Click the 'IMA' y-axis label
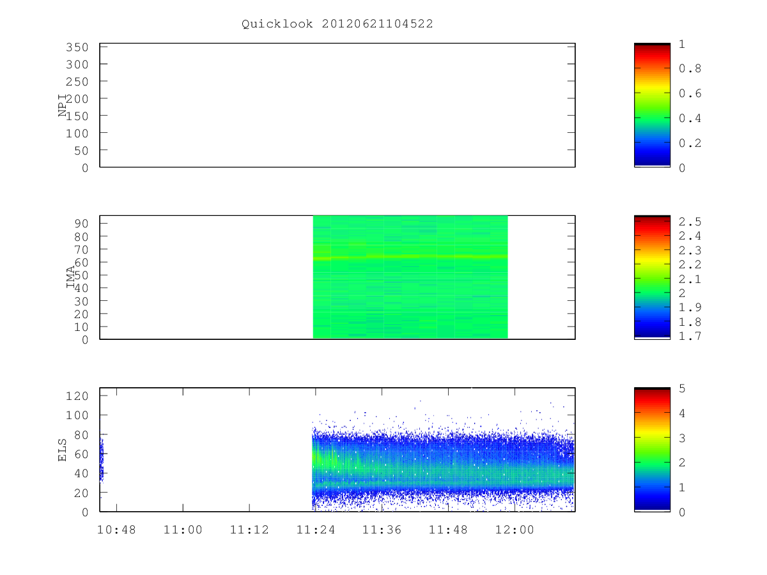This screenshot has width=767, height=575. point(70,277)
